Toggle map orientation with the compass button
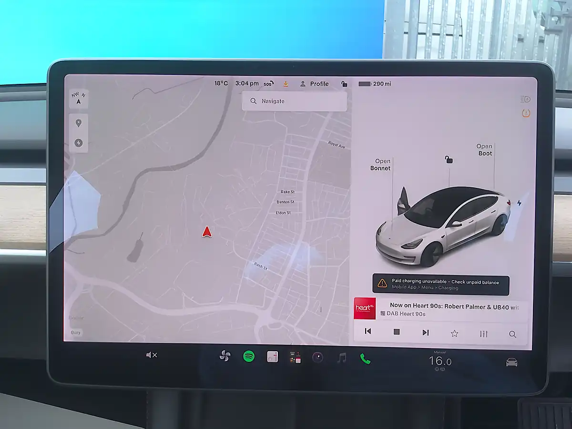The width and height of the screenshot is (572, 429). point(79,99)
